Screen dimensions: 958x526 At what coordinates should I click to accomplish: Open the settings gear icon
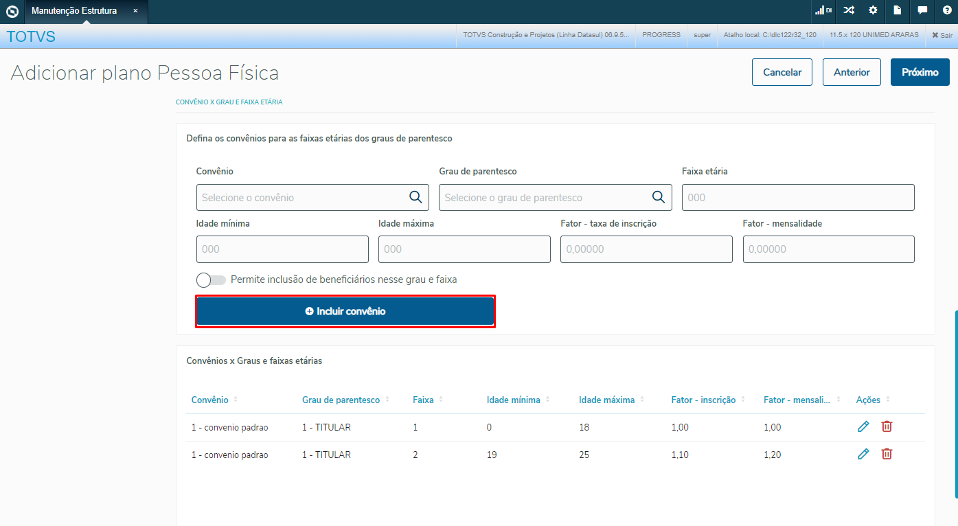coord(873,10)
